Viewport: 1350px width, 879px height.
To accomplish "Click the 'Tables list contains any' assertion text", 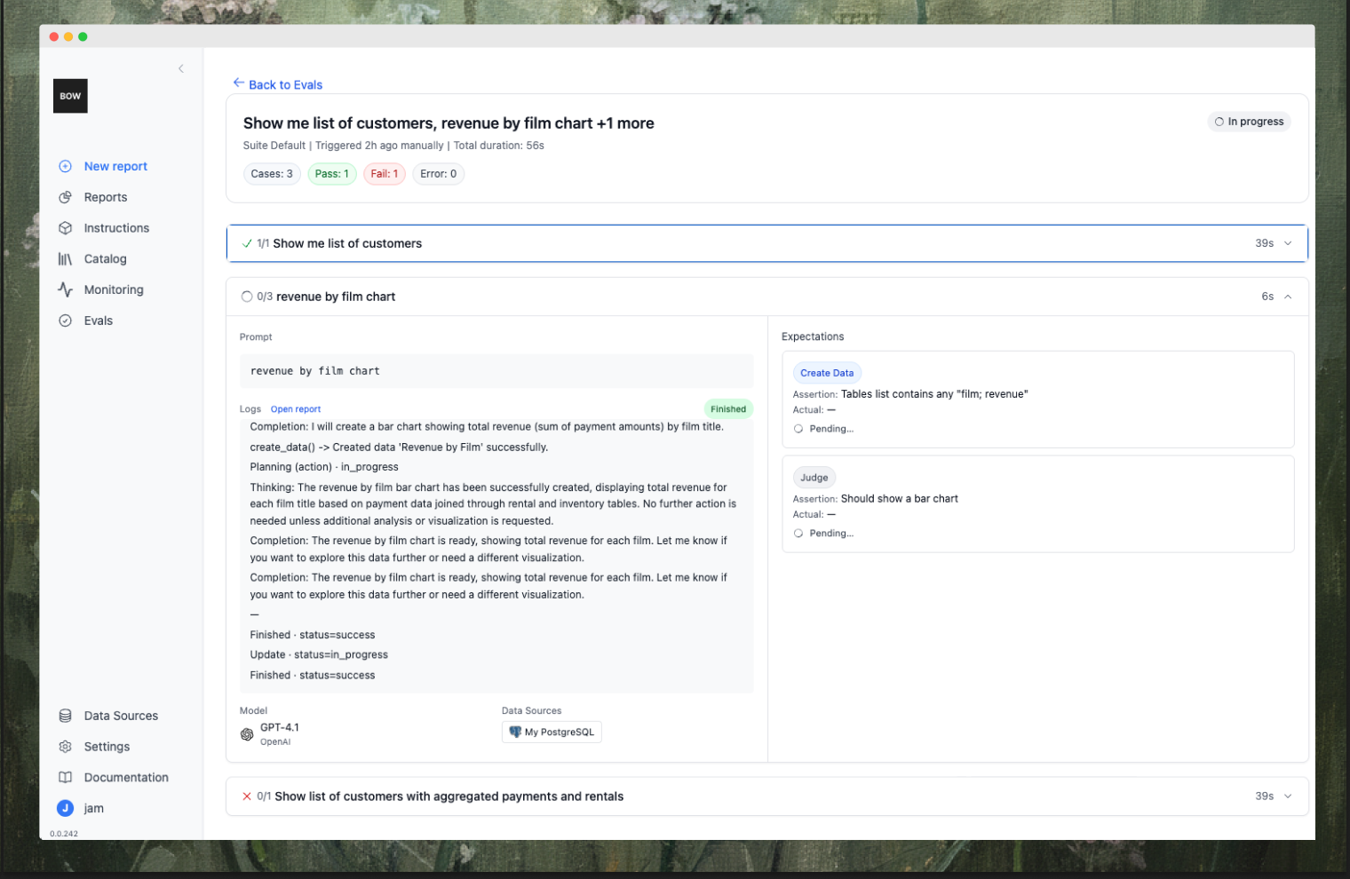I will 934,394.
